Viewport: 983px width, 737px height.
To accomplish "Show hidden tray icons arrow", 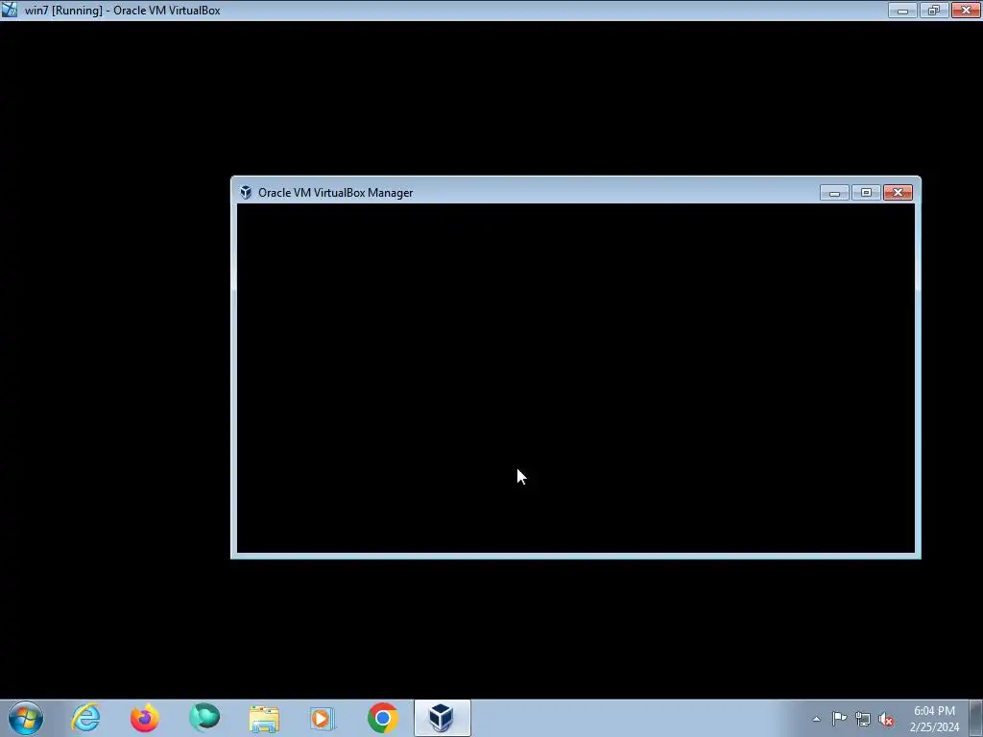I will (816, 719).
